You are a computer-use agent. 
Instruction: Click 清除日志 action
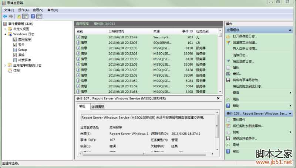tap(240, 55)
